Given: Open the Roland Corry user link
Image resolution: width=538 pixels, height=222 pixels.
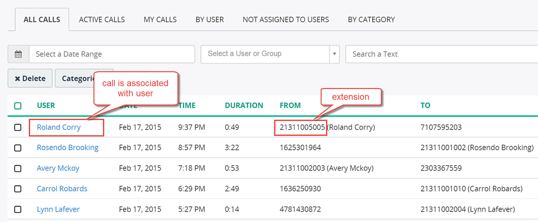Looking at the screenshot, I should (x=59, y=127).
